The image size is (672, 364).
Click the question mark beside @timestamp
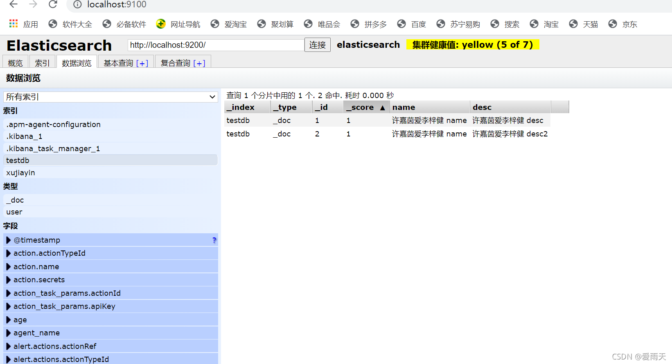tap(214, 240)
